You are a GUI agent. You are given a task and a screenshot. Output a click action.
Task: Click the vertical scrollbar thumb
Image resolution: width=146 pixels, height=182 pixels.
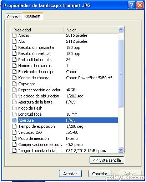click(x=121, y=74)
